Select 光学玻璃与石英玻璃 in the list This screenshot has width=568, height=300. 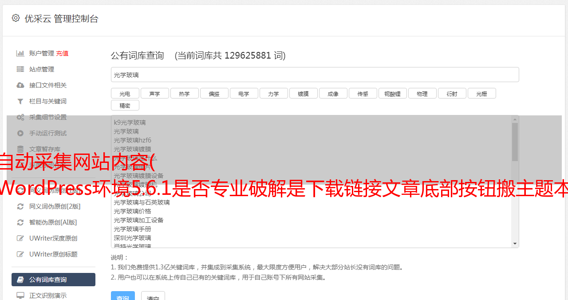[142, 202]
